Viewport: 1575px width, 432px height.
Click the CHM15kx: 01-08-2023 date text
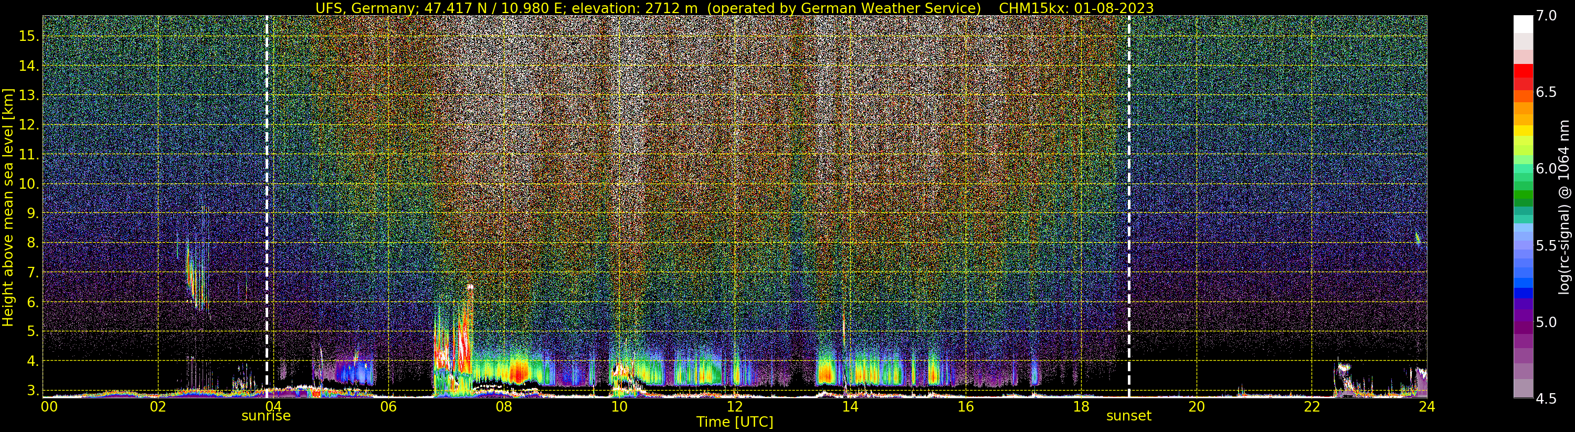click(x=1076, y=8)
